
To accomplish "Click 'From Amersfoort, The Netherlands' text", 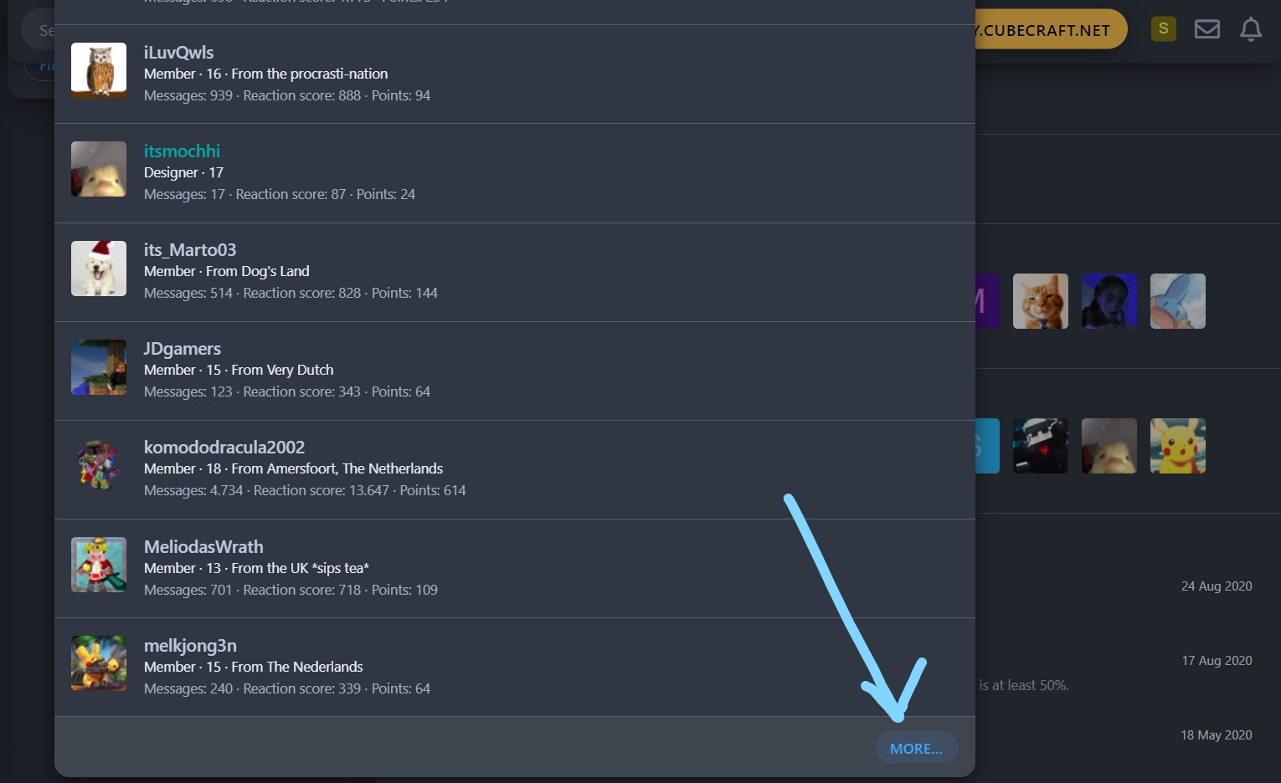I will coord(337,468).
